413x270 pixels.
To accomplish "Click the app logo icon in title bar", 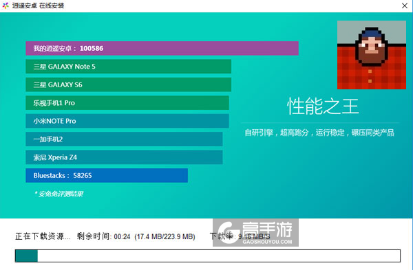I will 6,5.
